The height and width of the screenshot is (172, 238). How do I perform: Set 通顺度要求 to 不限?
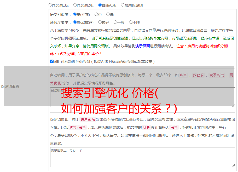coord(131,22)
